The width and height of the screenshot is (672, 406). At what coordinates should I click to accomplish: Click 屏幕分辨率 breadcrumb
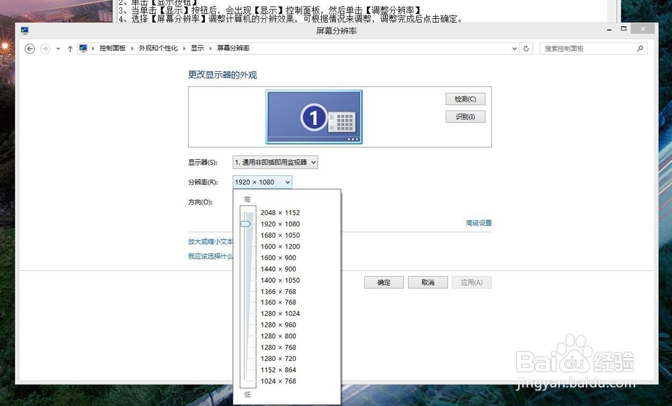tap(233, 48)
